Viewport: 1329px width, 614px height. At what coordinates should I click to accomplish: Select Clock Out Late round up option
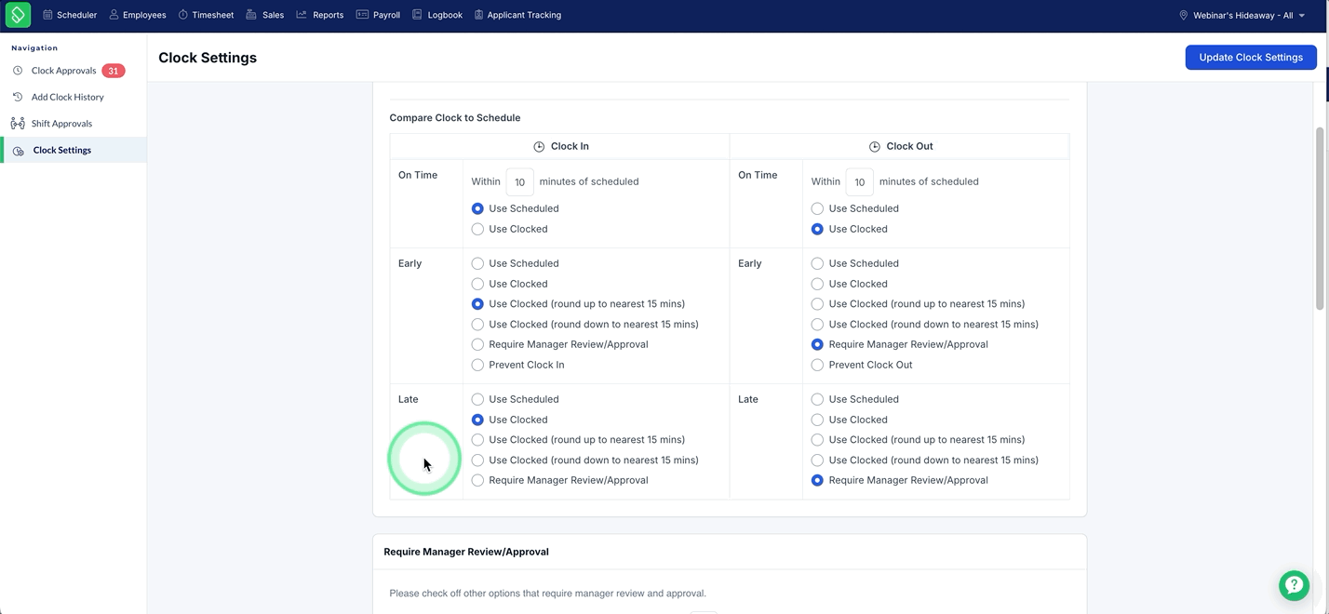point(817,440)
